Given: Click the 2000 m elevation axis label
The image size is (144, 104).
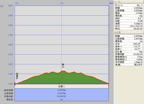Looking at the screenshot, I should coord(10,6).
